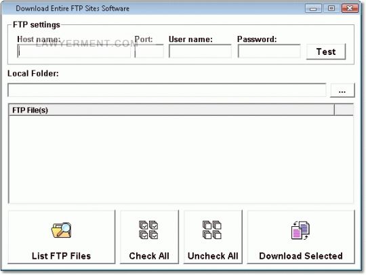
Task: Select the Password input box
Action: click(x=269, y=51)
